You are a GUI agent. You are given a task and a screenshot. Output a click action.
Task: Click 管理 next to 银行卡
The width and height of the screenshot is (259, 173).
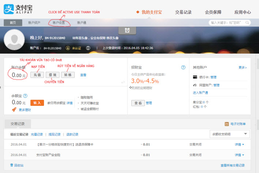tap(213, 77)
